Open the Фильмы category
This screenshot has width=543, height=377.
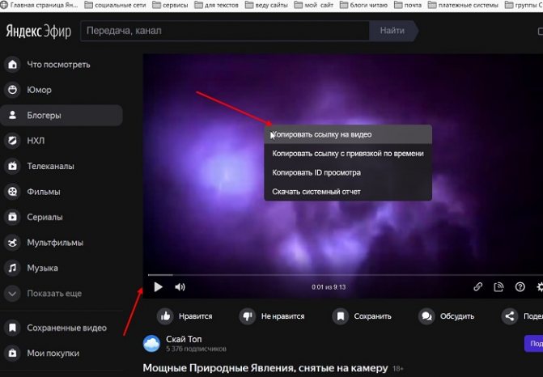click(x=44, y=192)
